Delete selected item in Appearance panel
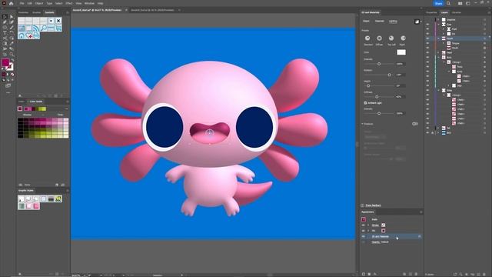 416,274
